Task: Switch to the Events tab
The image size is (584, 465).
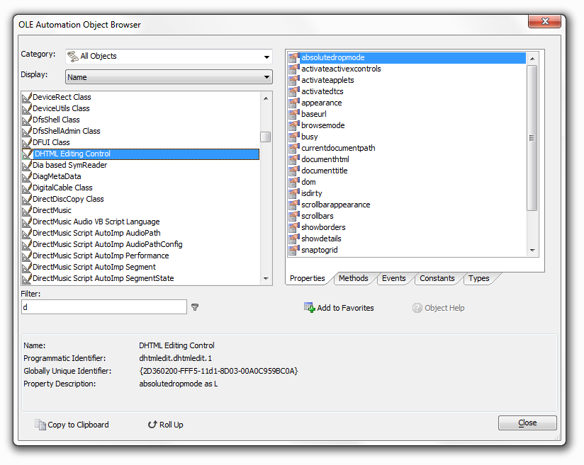Action: (x=393, y=278)
